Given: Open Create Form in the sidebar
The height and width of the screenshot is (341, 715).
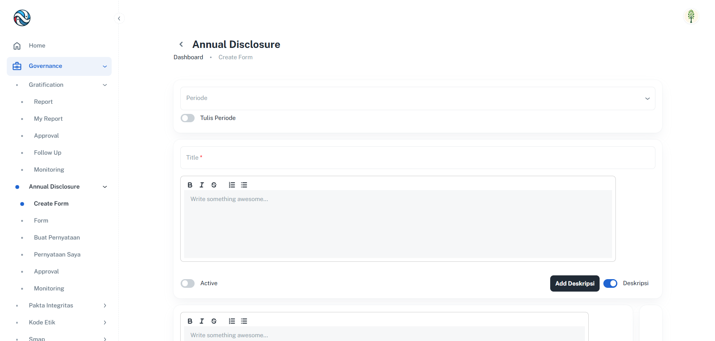Looking at the screenshot, I should tap(51, 204).
